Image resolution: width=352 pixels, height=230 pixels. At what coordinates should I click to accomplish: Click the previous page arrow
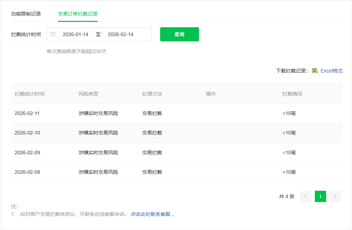(305, 196)
